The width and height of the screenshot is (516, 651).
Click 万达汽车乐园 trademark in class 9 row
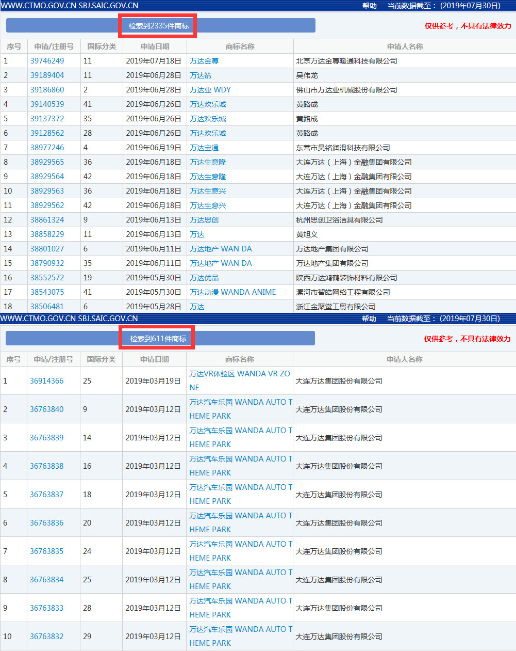pyautogui.click(x=241, y=409)
